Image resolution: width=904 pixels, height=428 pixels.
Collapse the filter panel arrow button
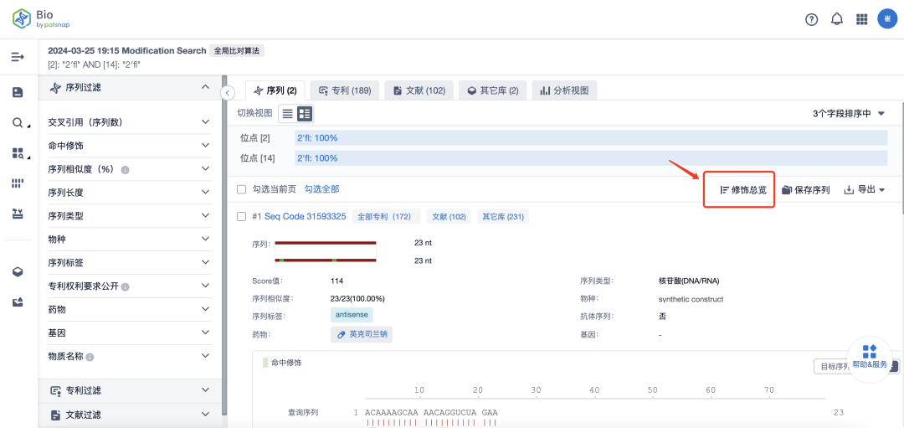pyautogui.click(x=227, y=92)
